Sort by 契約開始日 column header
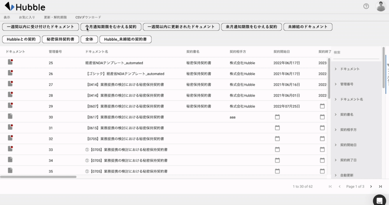The width and height of the screenshot is (389, 205). coord(282,52)
